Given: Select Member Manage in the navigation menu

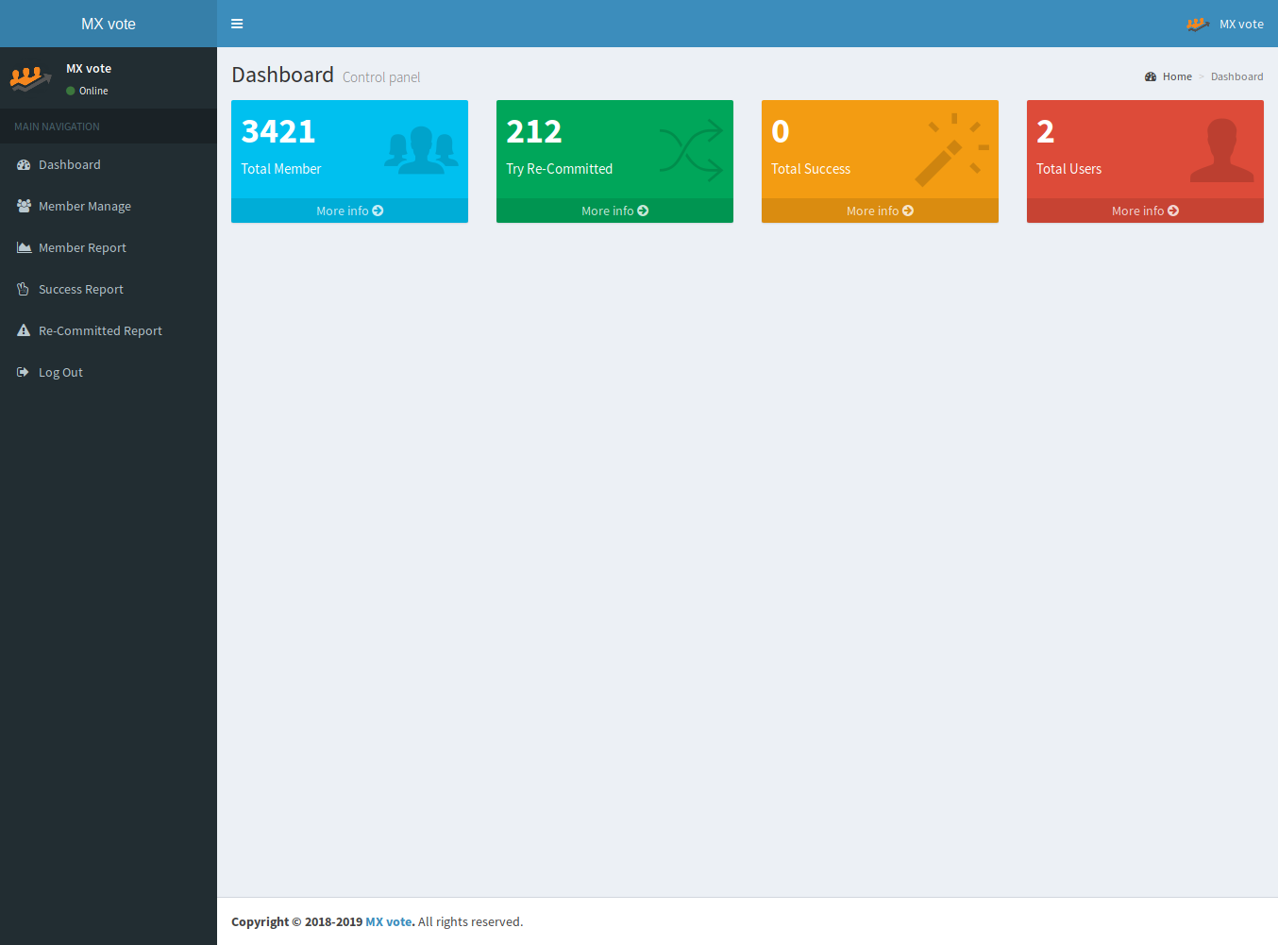Looking at the screenshot, I should pyautogui.click(x=84, y=205).
